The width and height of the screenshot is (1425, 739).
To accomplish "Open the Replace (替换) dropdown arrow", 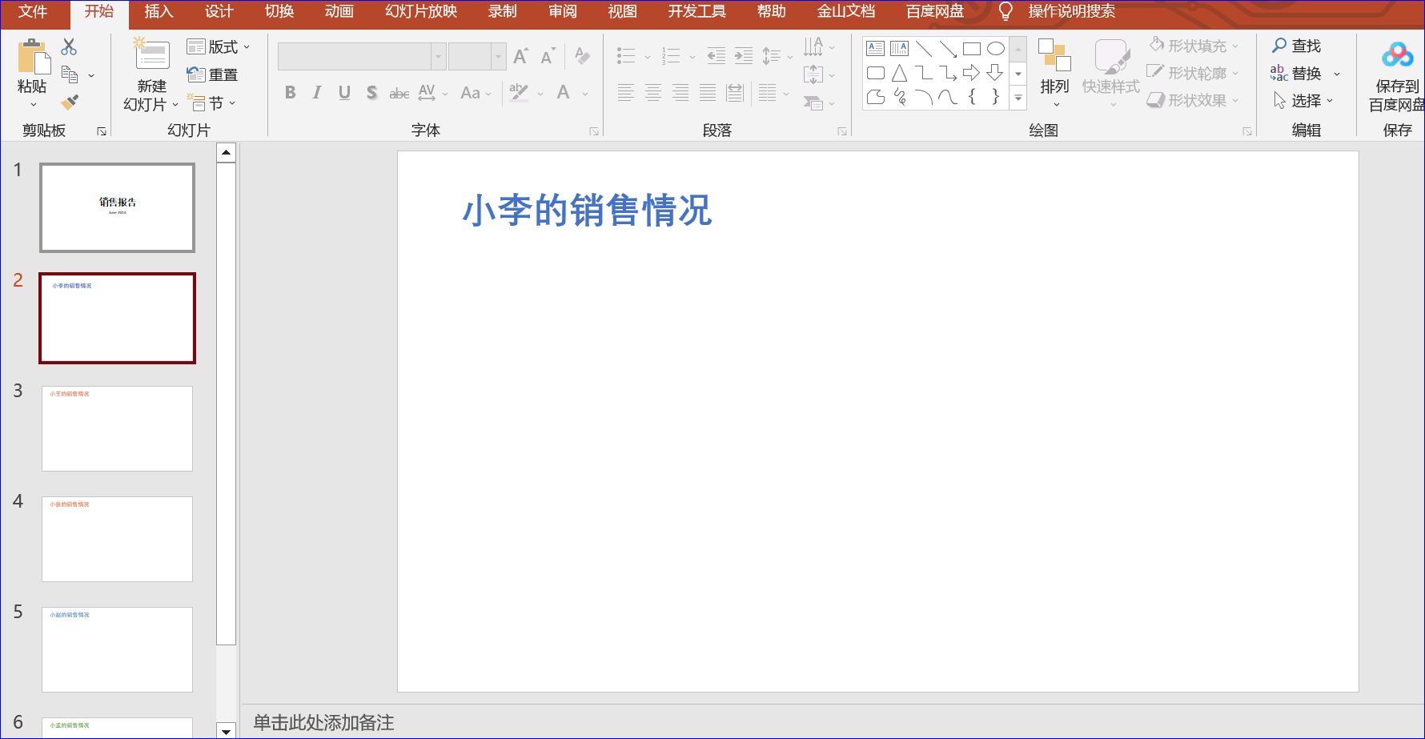I will 1337,74.
